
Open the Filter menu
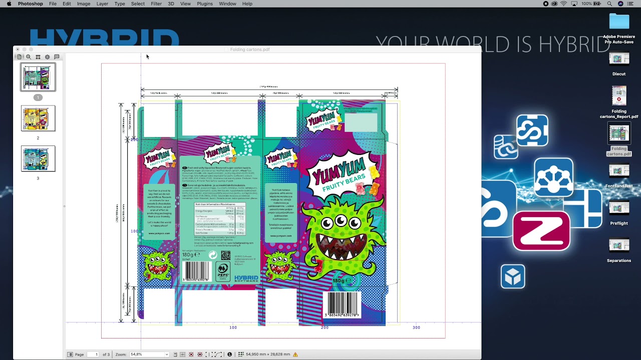point(156,3)
